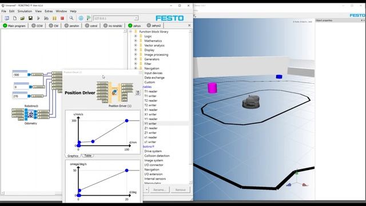This screenshot has width=366, height=206.
Task: Open the Extras menu
Action: click(x=49, y=11)
